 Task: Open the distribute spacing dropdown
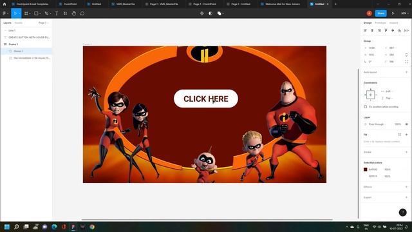pyautogui.click(x=406, y=30)
